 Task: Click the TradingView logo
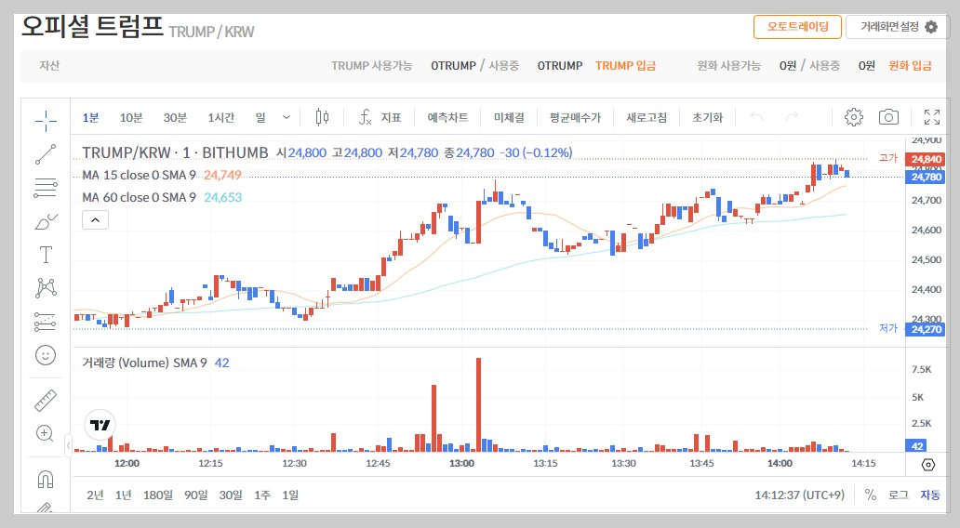100,425
